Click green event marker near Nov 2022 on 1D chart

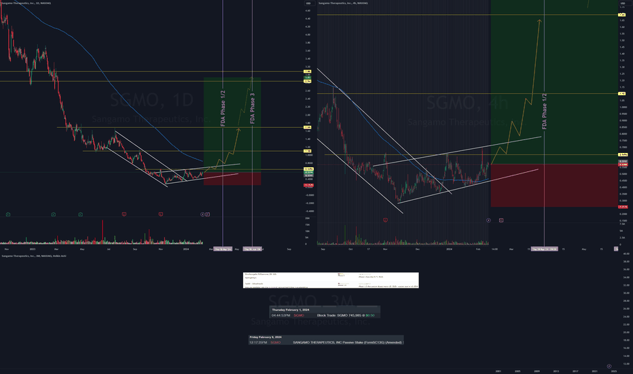8,214
